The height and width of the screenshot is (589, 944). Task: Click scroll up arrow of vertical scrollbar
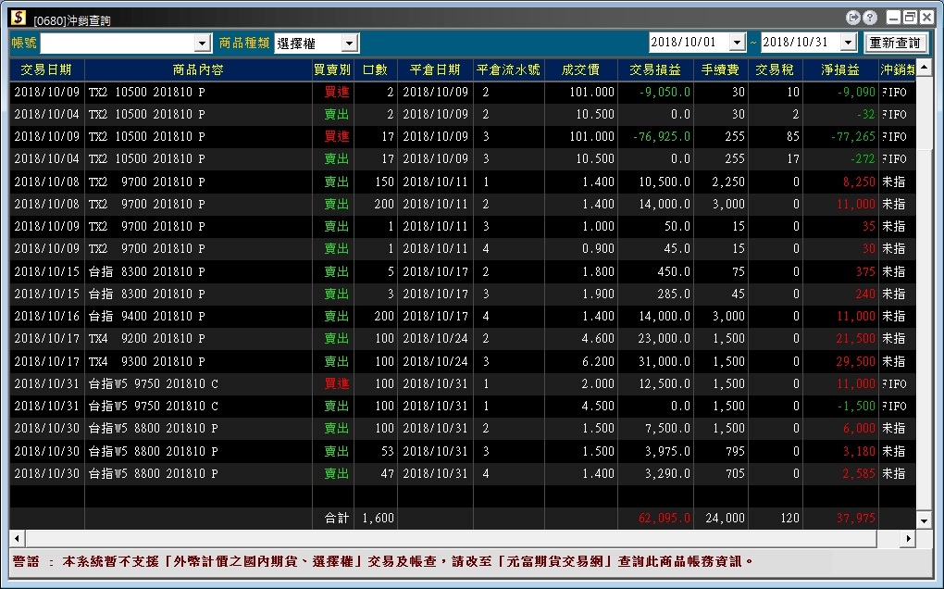[x=925, y=67]
